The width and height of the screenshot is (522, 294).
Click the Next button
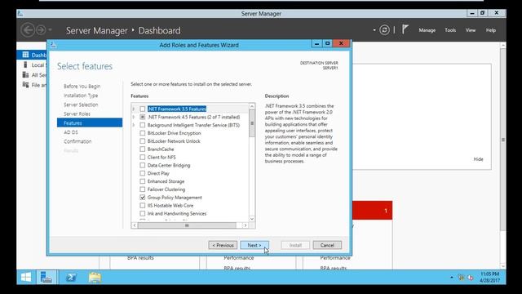(254, 245)
